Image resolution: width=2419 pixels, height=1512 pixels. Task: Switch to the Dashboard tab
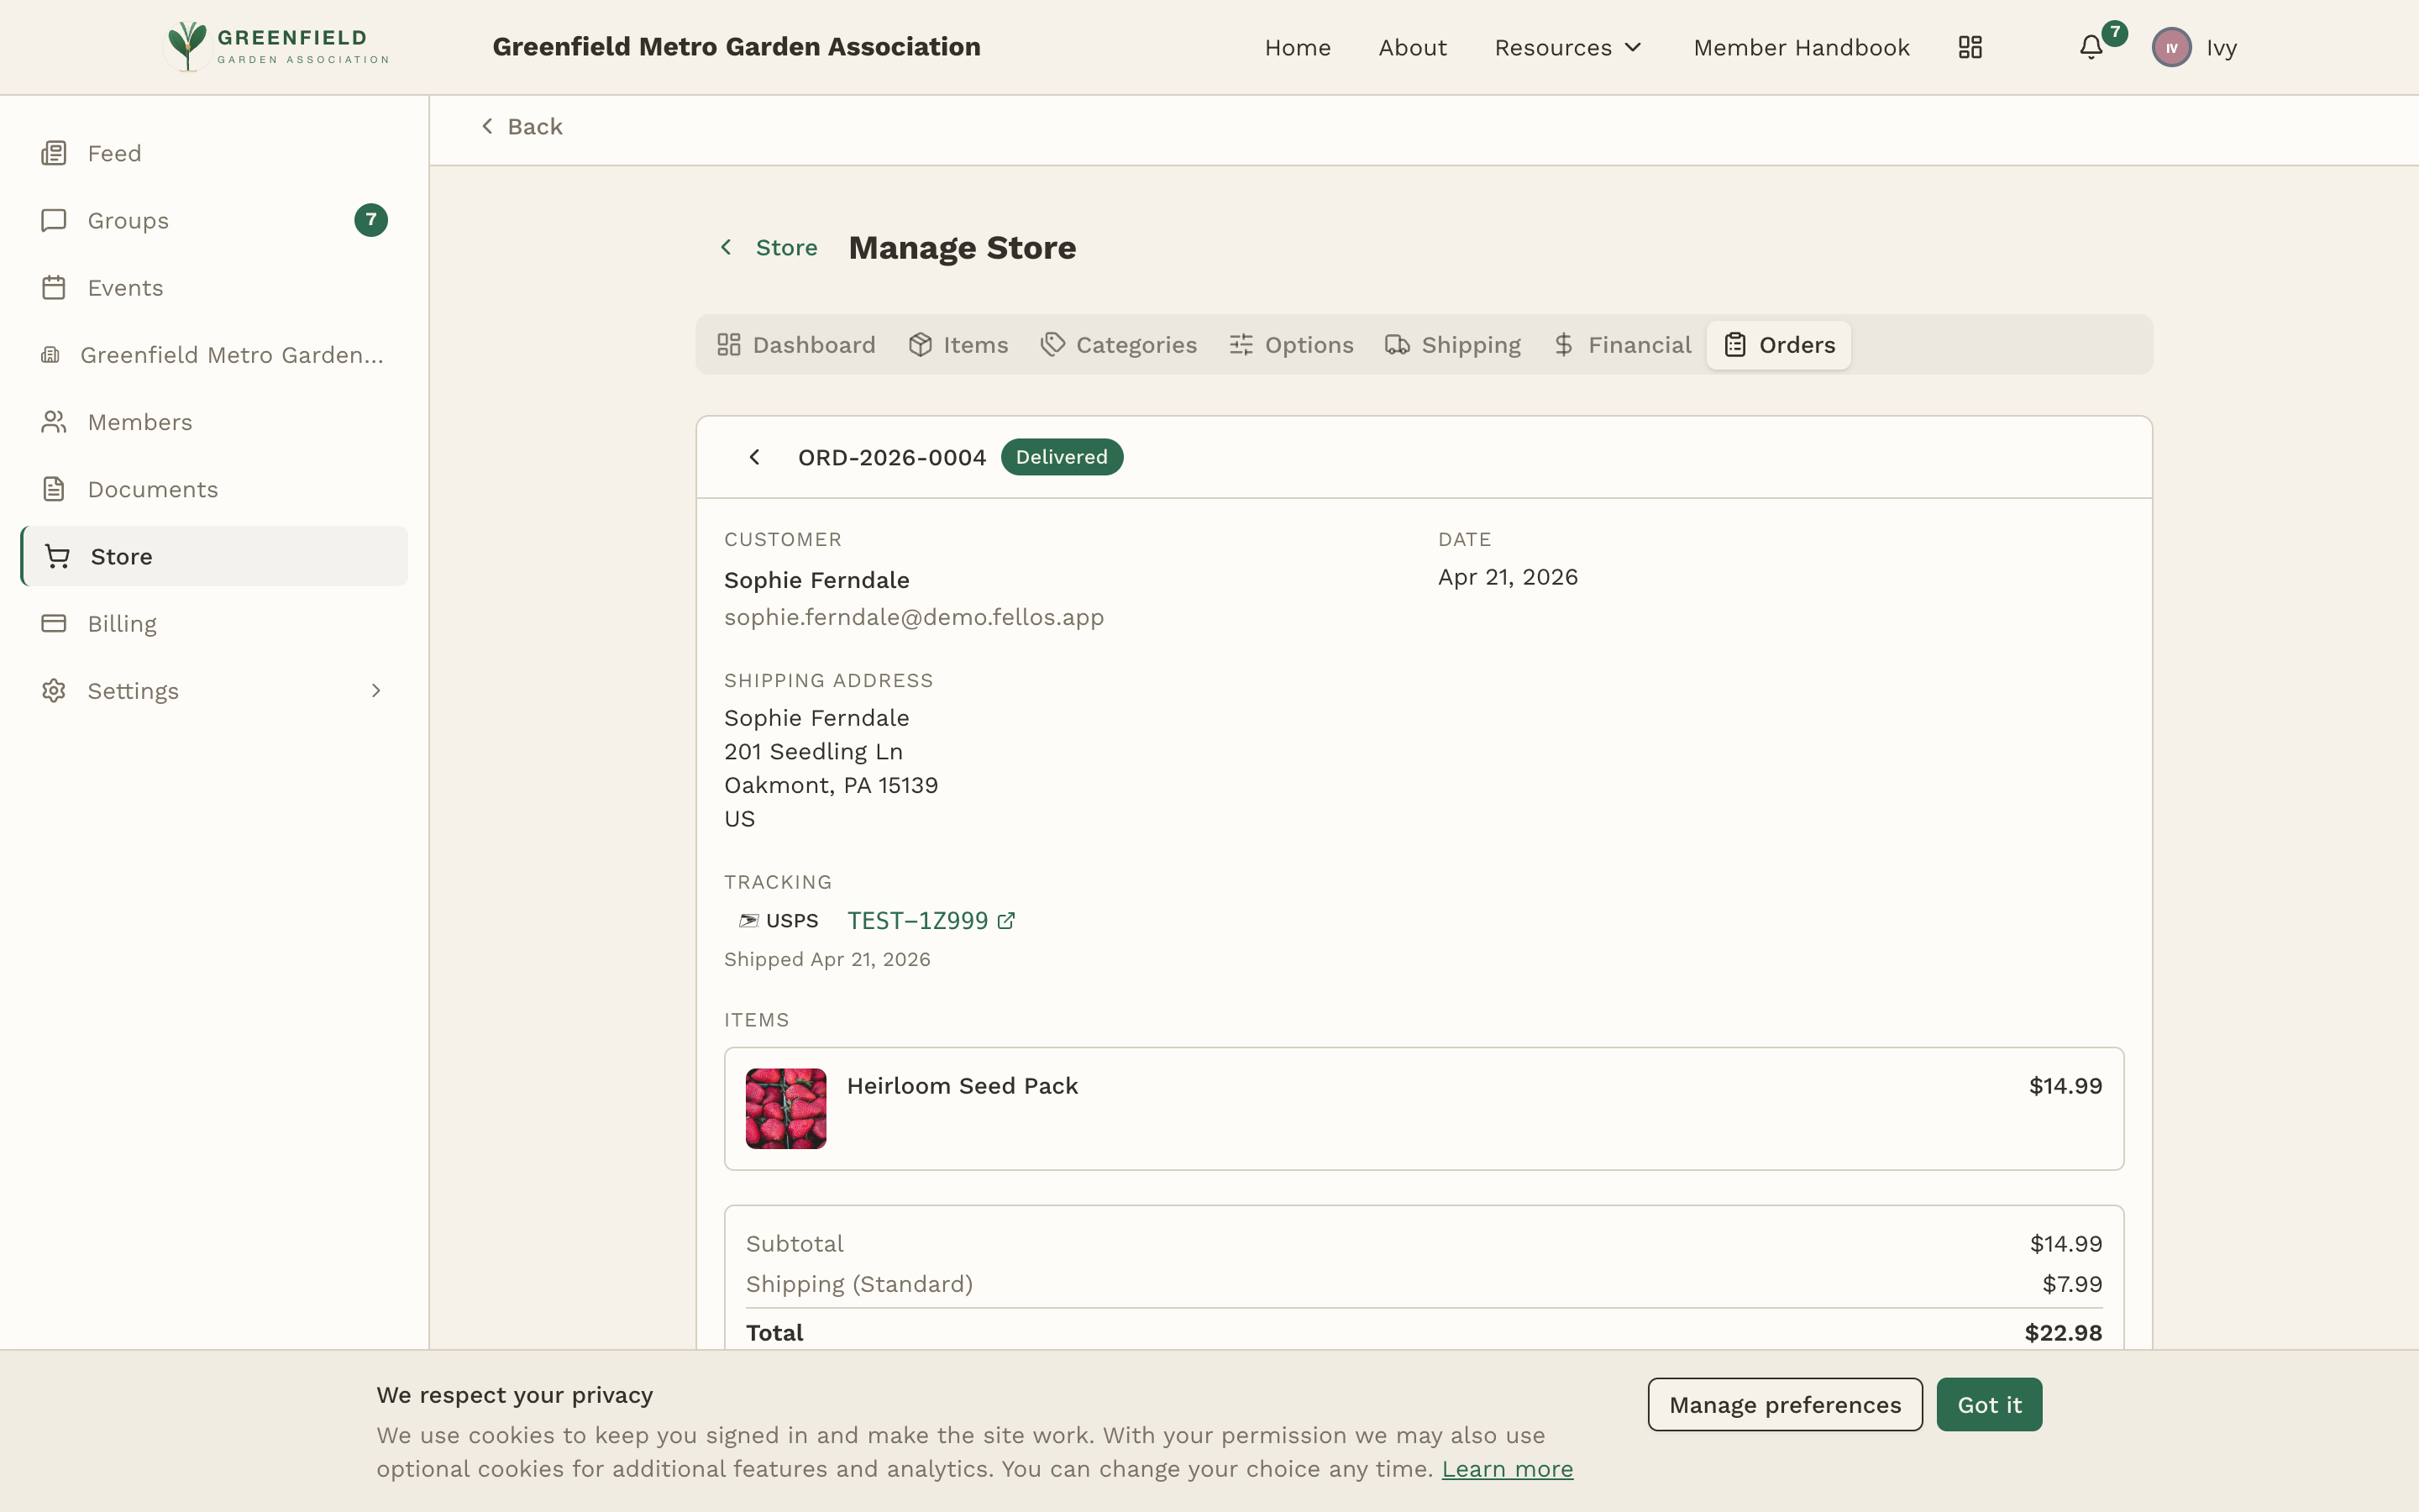coord(795,345)
